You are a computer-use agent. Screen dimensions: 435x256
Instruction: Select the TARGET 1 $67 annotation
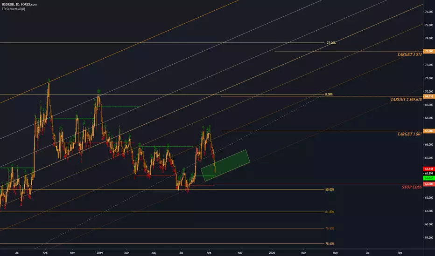point(409,134)
